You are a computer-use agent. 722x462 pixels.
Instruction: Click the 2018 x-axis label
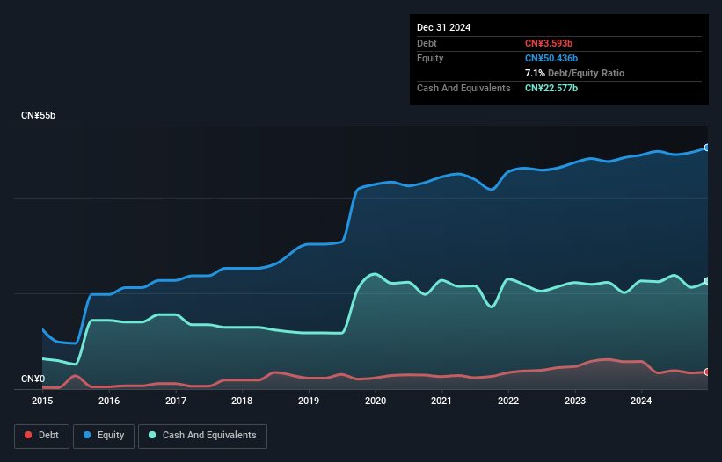pos(242,401)
